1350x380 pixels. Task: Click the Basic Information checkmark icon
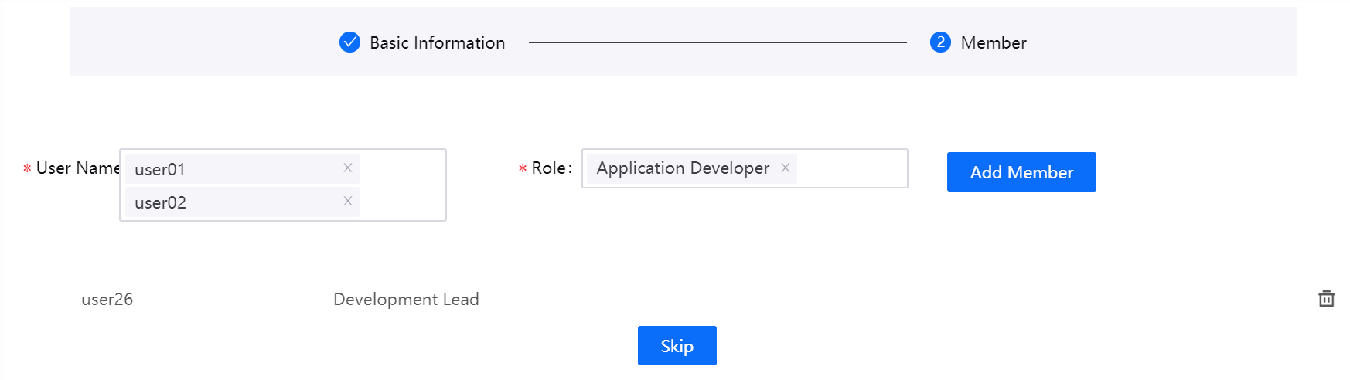349,42
